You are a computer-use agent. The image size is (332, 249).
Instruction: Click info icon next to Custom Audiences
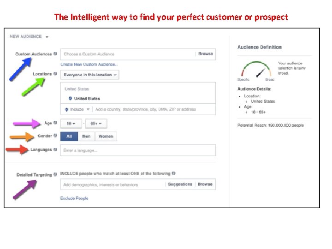(55, 54)
